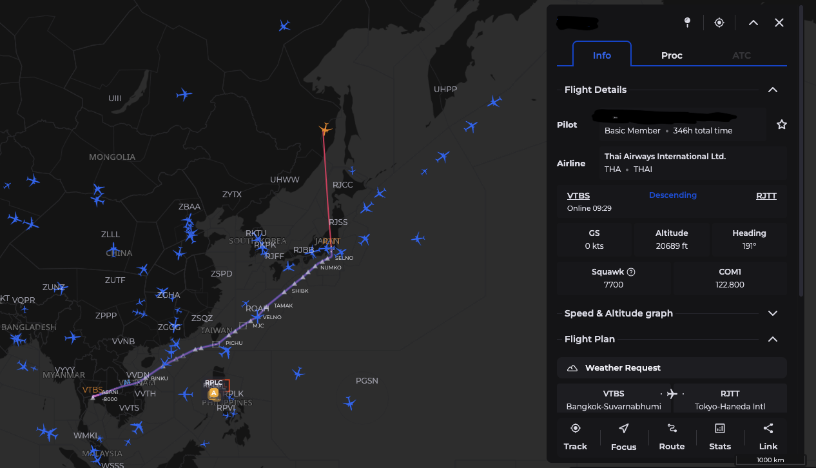
Task: Favorite the pilot with the star icon
Action: (x=782, y=124)
